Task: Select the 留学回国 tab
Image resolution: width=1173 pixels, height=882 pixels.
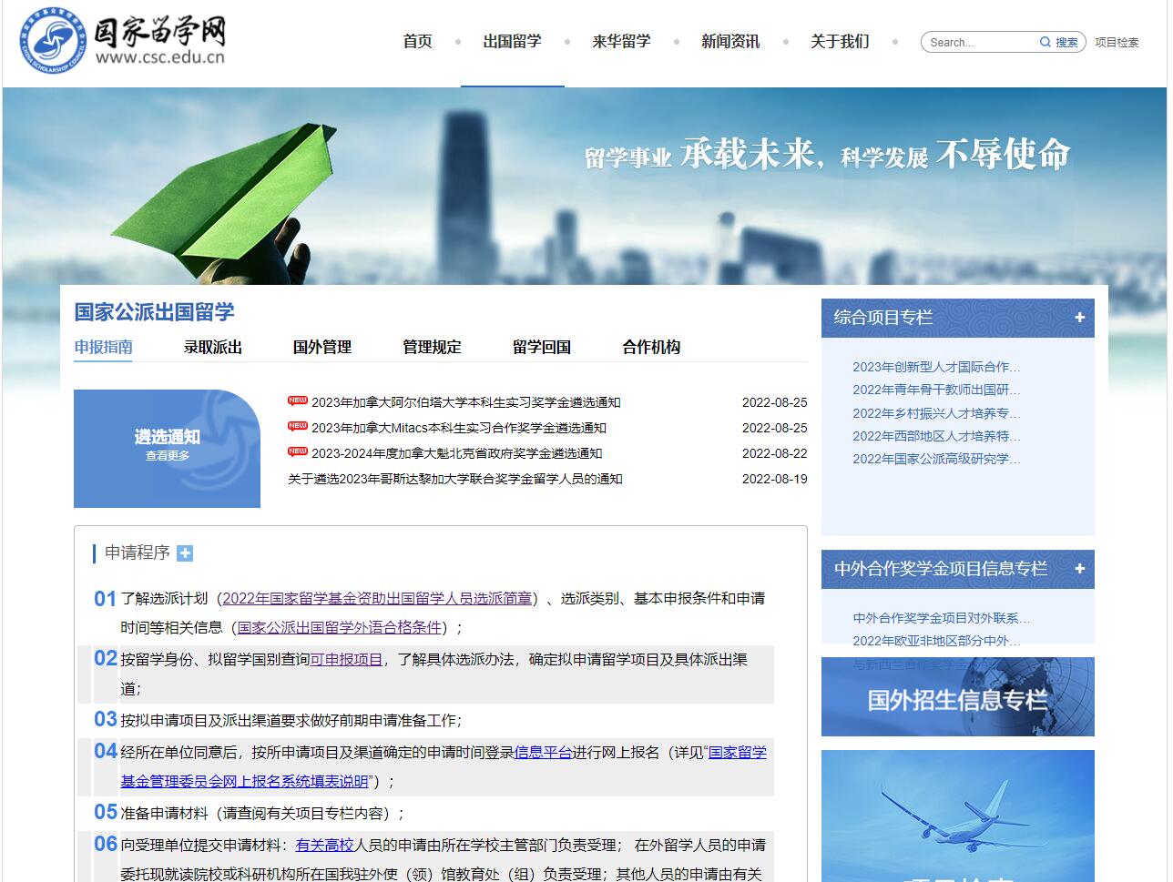Action: (x=542, y=347)
